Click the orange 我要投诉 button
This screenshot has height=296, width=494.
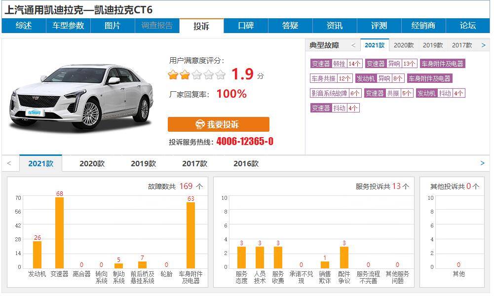click(218, 124)
